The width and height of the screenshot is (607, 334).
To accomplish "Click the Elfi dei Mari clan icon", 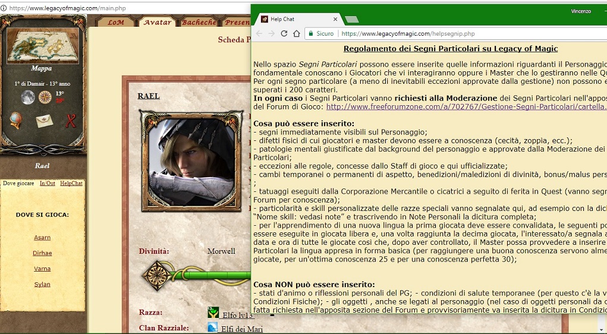I will tap(213, 327).
